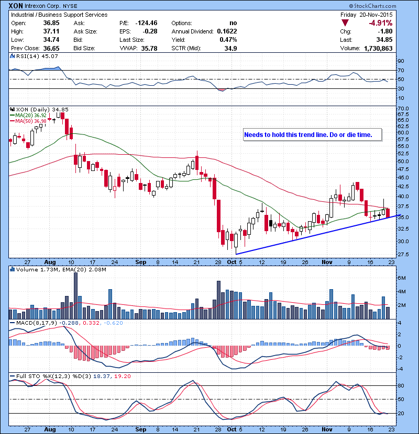Click the Oct label under the price chart
This screenshot has width=419, height=434.
pyautogui.click(x=231, y=262)
